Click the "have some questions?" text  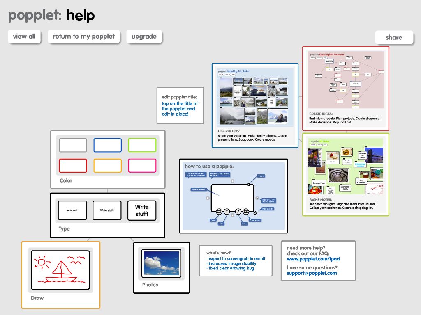click(x=312, y=267)
